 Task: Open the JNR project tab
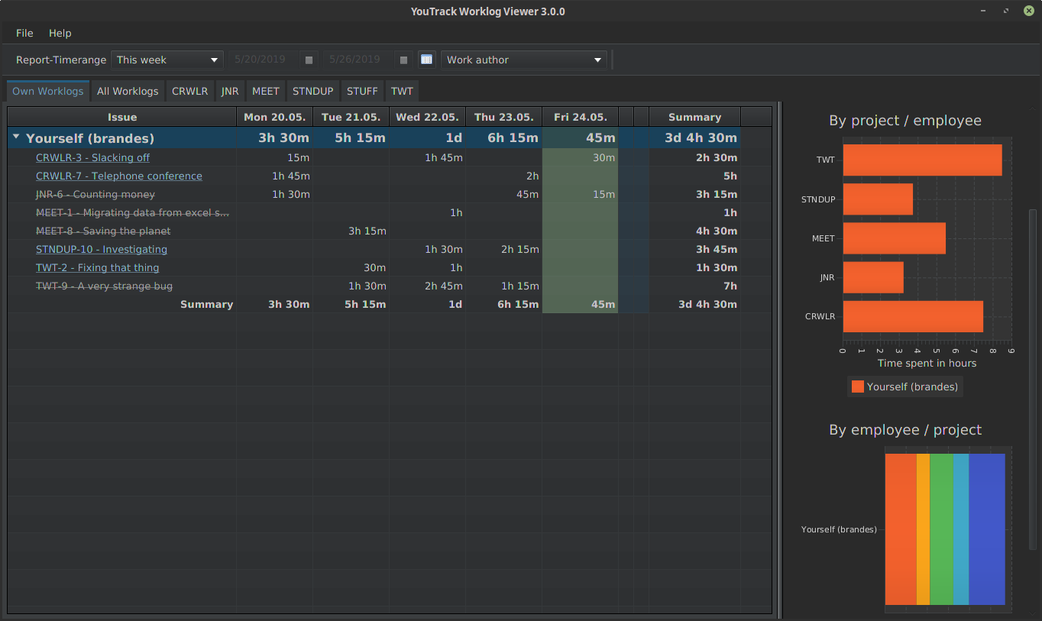pos(230,91)
